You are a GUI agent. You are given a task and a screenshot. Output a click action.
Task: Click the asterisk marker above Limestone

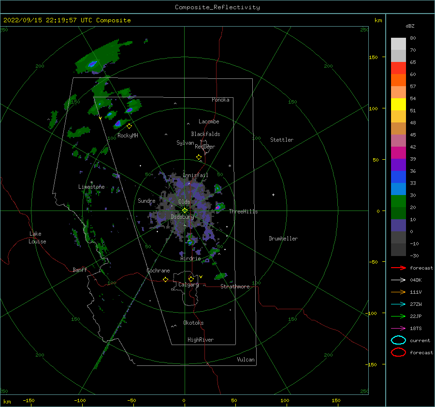[x=91, y=182]
